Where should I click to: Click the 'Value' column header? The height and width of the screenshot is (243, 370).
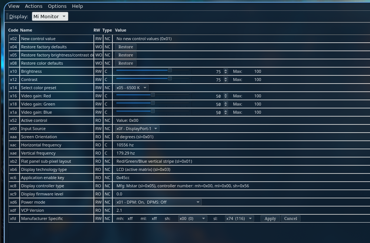pyautogui.click(x=121, y=30)
